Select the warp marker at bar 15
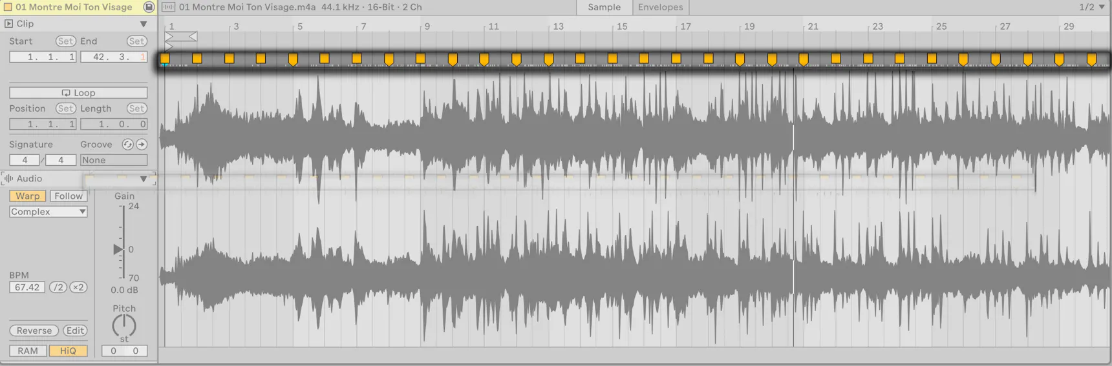This screenshot has height=366, width=1112. tap(612, 59)
